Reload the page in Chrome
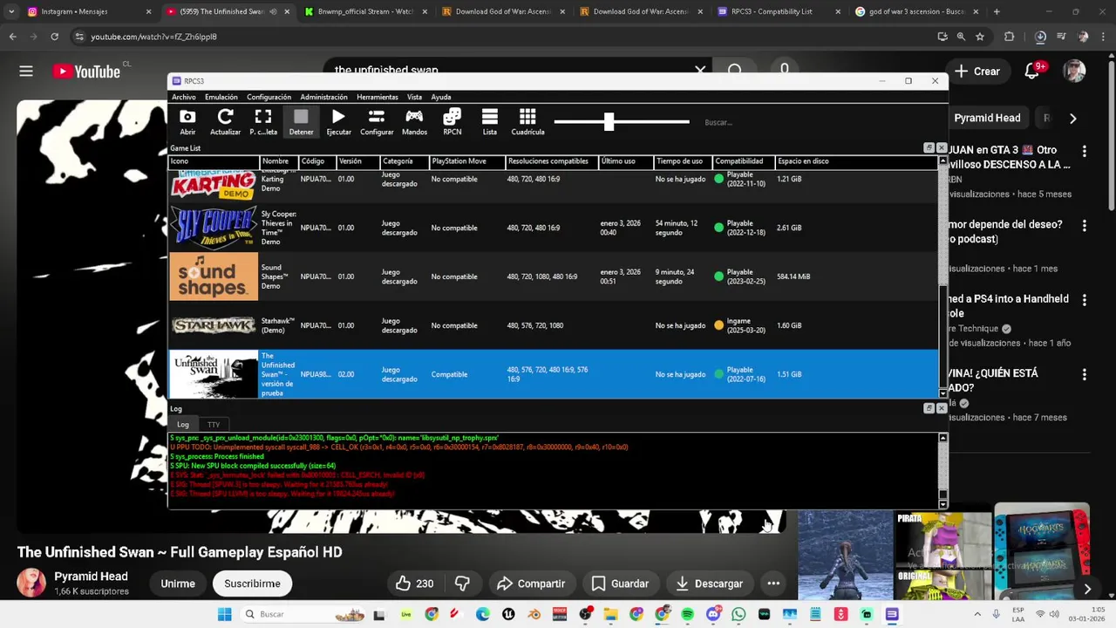The width and height of the screenshot is (1116, 628). point(54,37)
